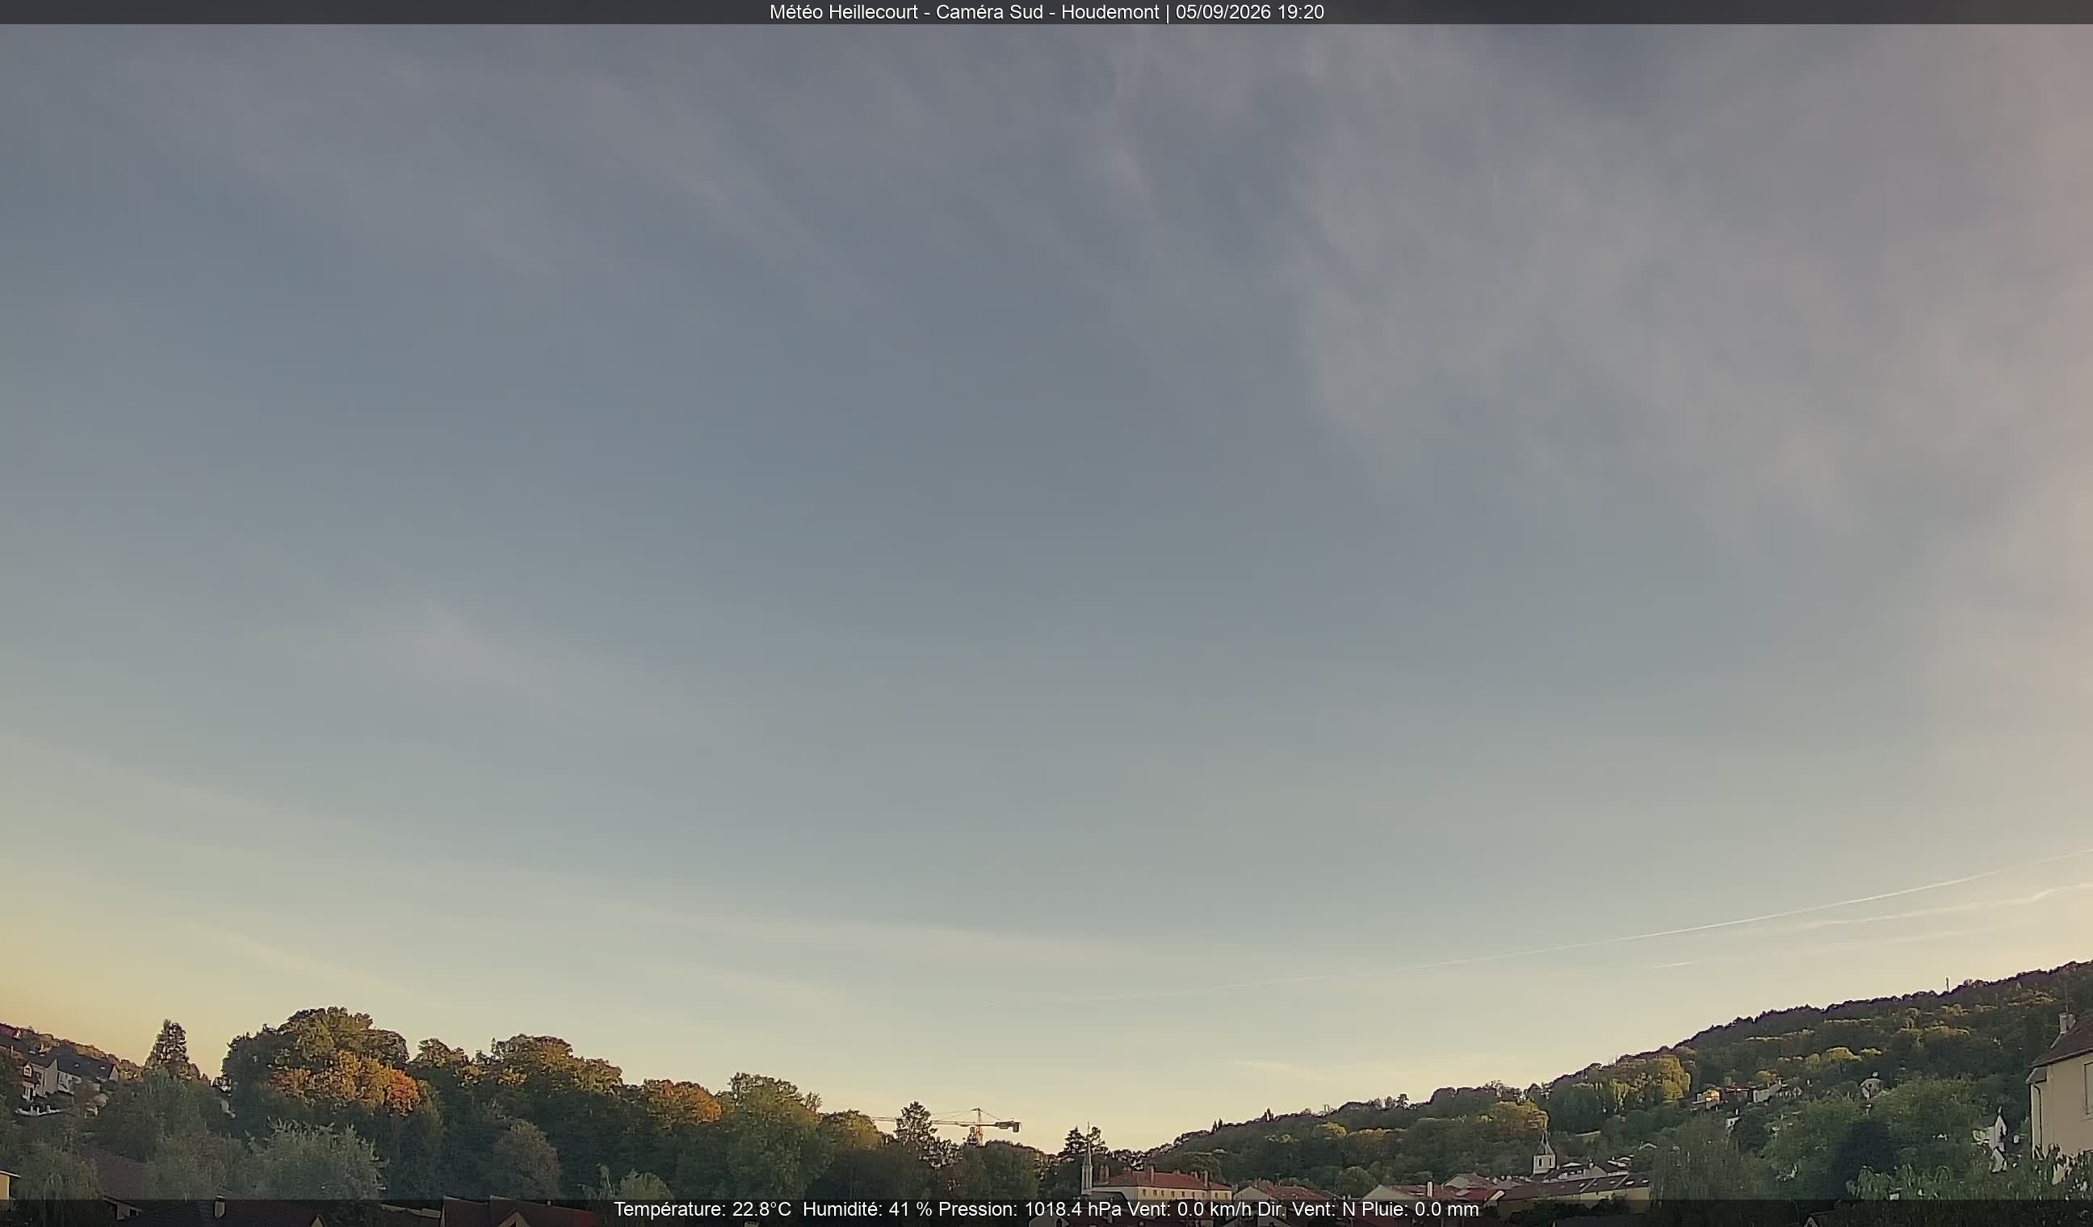
Task: Click the antenna mast atop the right hill
Action: [x=1948, y=983]
